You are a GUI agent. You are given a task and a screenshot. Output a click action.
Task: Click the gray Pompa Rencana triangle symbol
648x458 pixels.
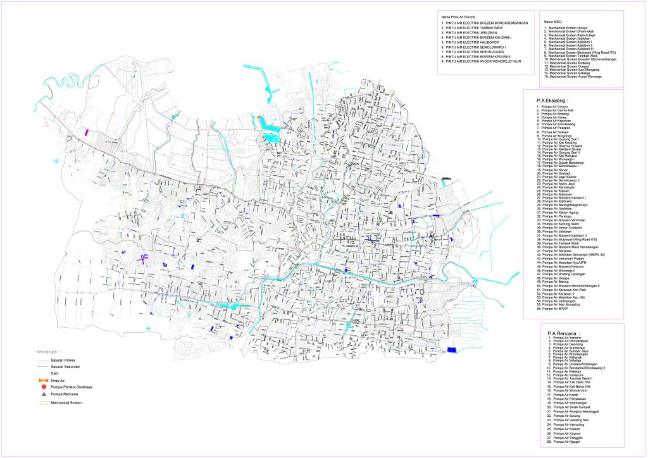[x=44, y=394]
